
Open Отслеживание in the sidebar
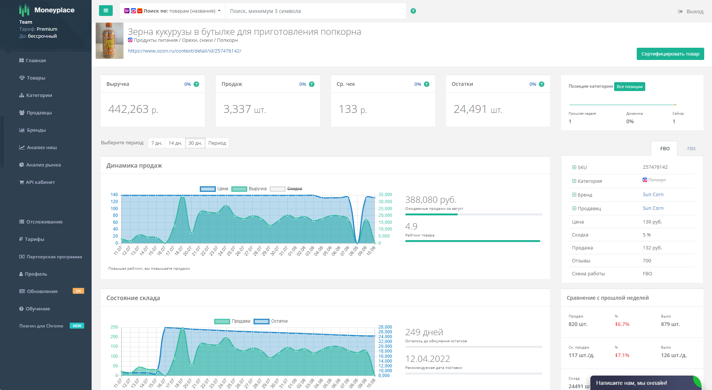tap(44, 222)
